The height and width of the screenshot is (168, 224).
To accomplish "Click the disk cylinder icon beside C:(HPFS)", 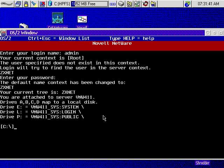I will (50, 4).
